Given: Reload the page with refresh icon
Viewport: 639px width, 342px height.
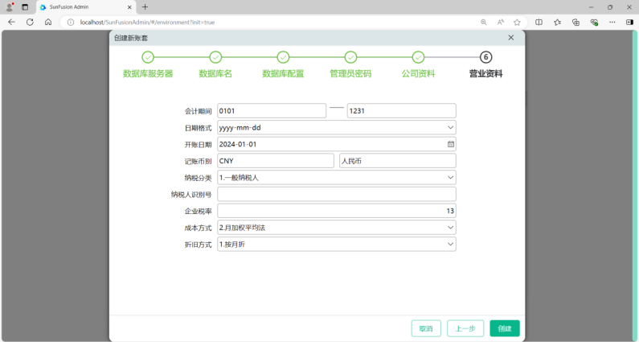Looking at the screenshot, I should [30, 22].
